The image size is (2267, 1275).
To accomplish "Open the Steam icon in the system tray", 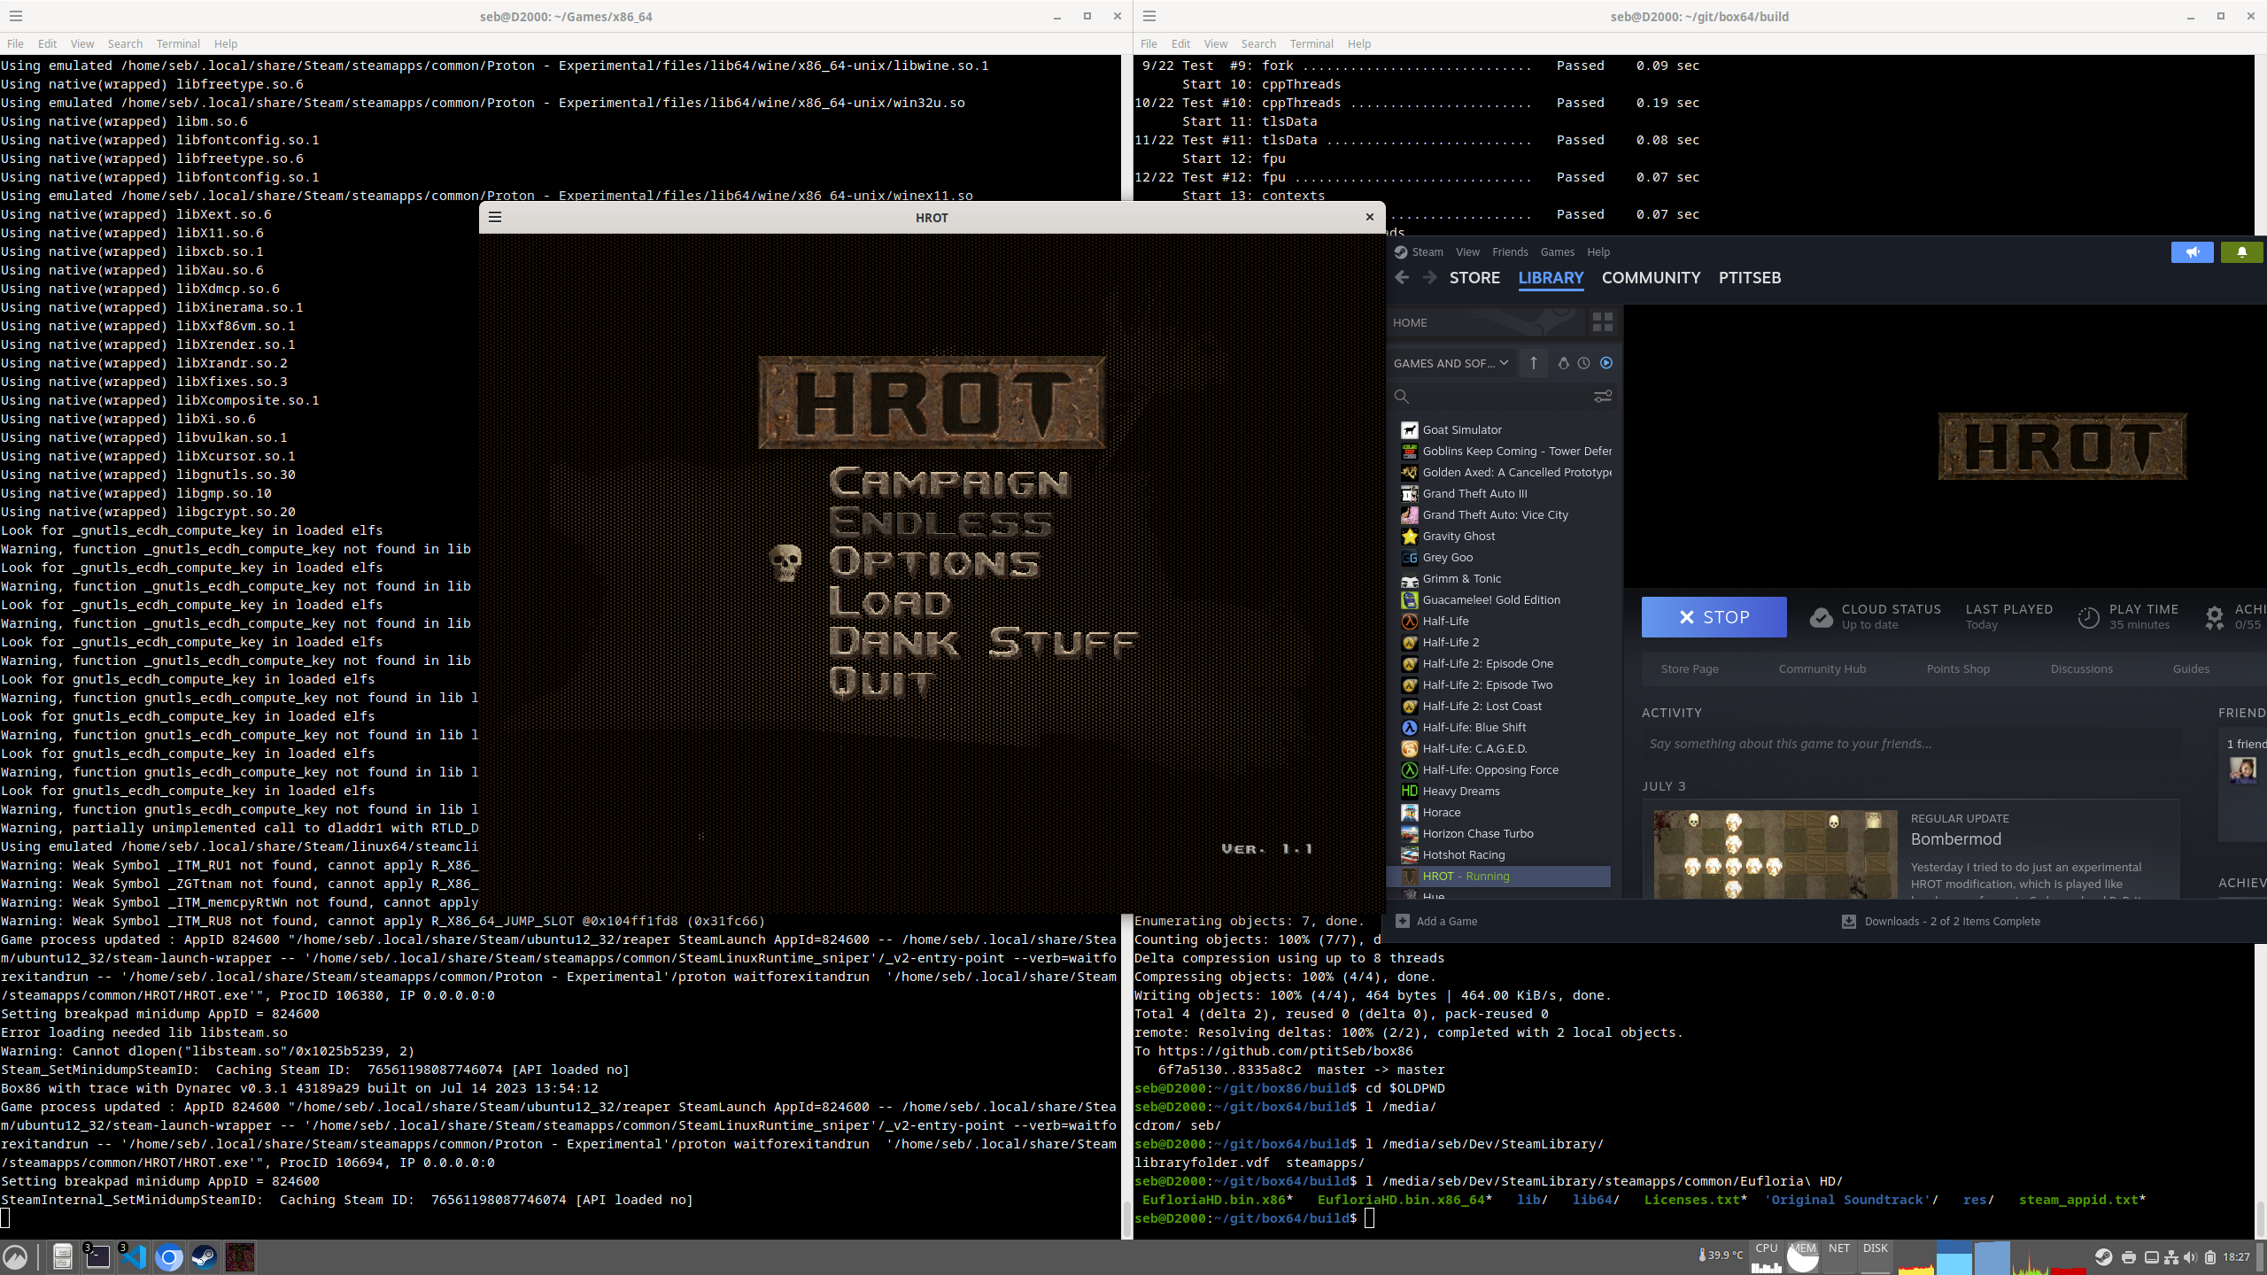I will tap(2103, 1256).
